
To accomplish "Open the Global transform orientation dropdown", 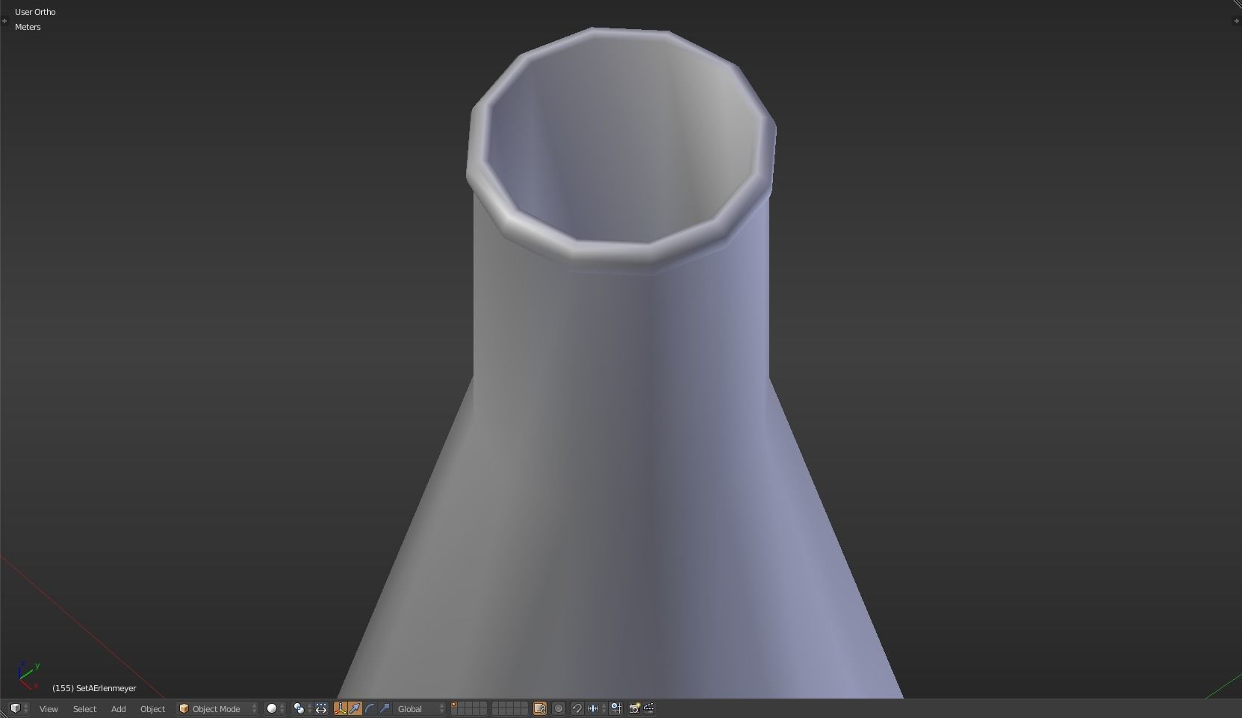I will [x=420, y=708].
